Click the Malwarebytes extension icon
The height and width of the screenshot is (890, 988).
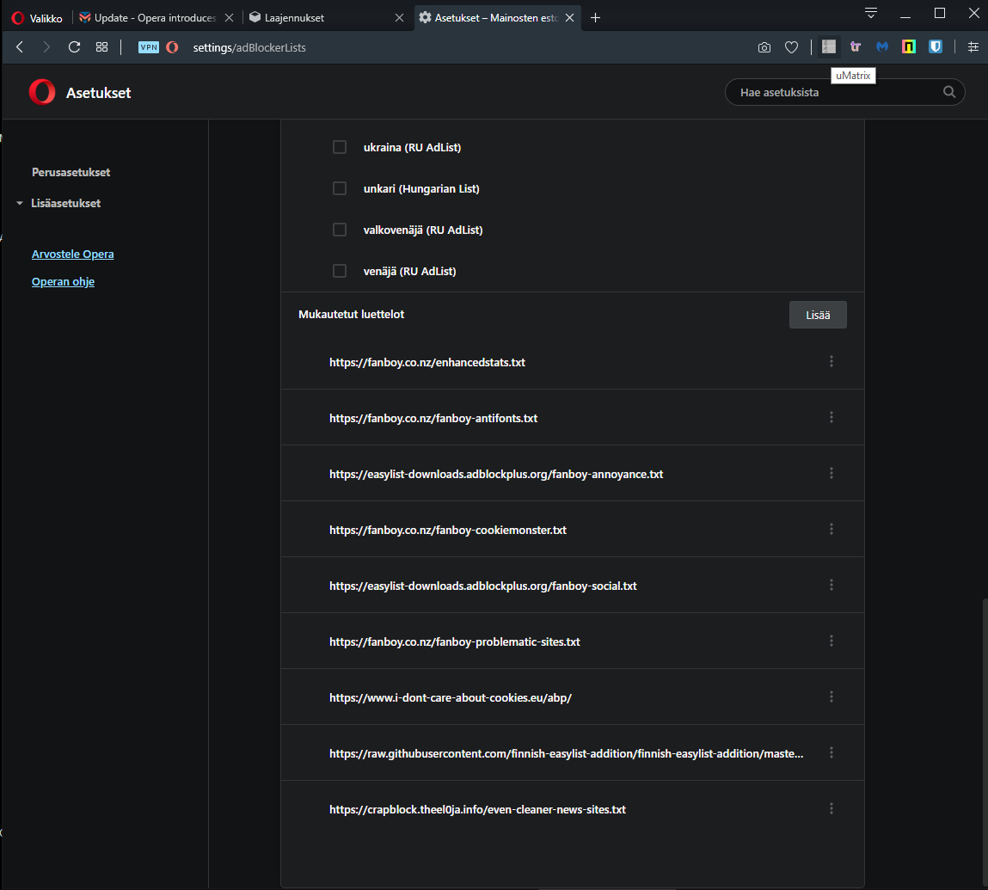[882, 47]
